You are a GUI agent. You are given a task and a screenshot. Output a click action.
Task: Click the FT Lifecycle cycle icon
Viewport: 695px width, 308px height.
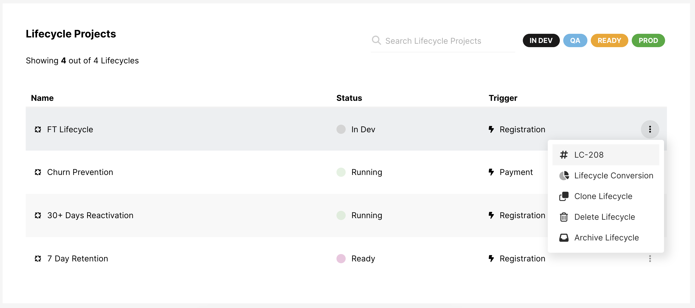38,129
